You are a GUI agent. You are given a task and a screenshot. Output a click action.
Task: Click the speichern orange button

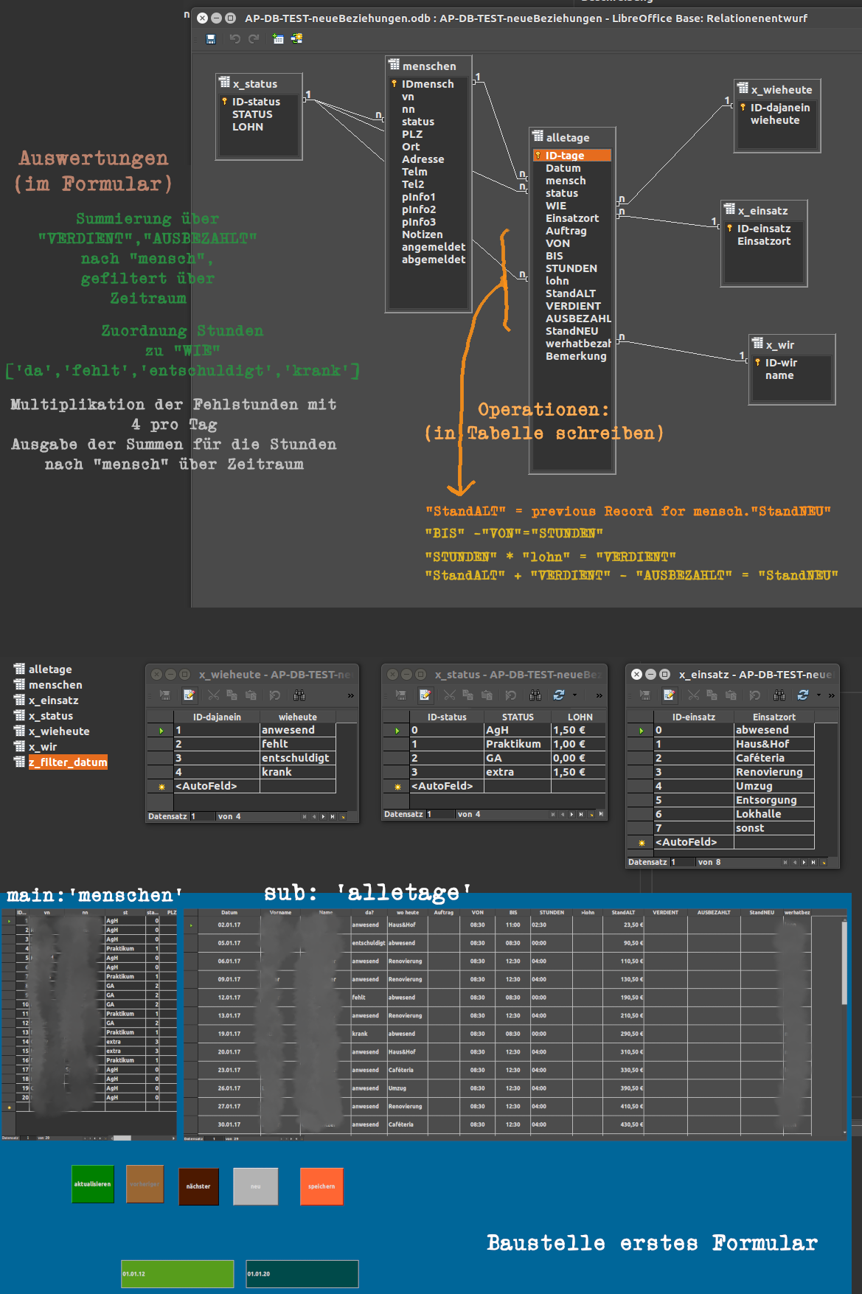(x=321, y=1186)
